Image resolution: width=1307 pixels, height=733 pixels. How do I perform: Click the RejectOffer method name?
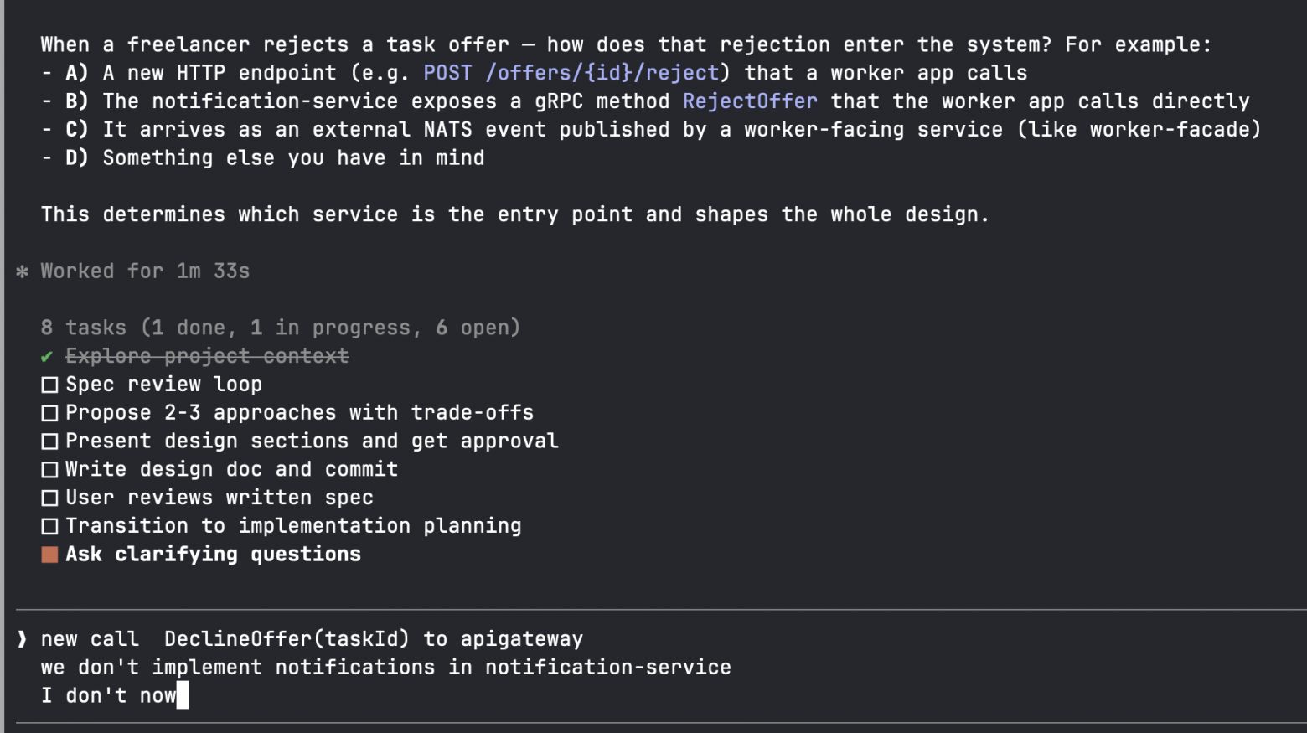(x=750, y=101)
